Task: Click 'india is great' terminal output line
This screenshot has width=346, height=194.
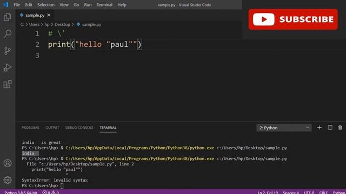Action: 41,142
